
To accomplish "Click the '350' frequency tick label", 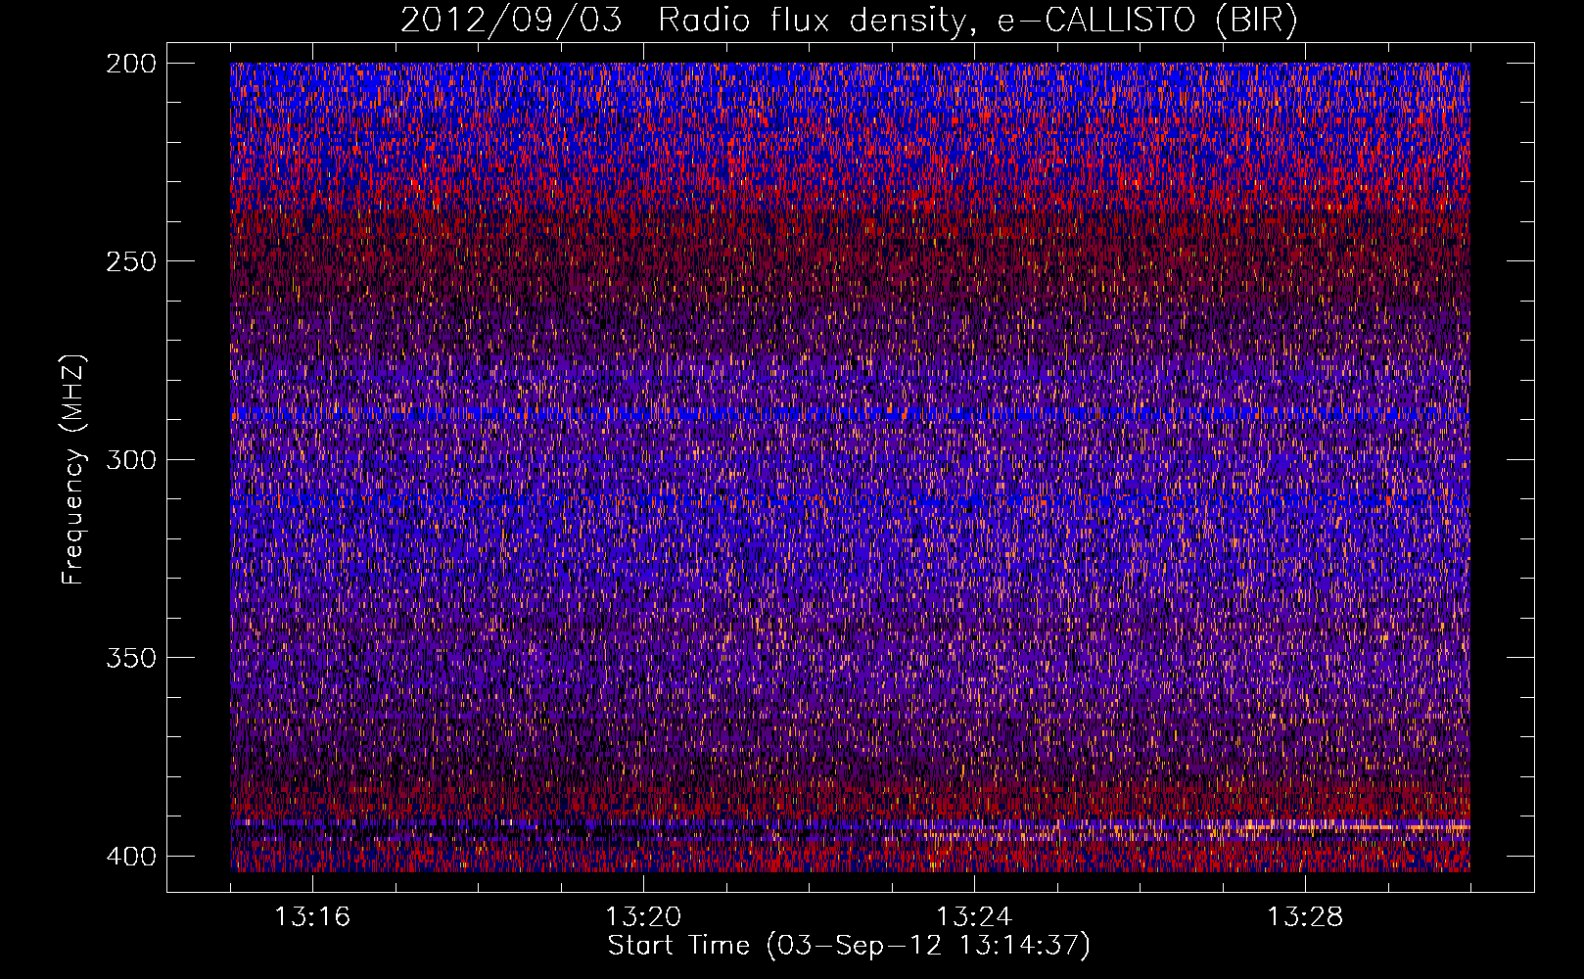I will click(130, 658).
